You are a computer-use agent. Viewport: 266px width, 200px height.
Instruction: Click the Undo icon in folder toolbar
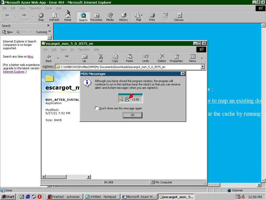coord(146,58)
